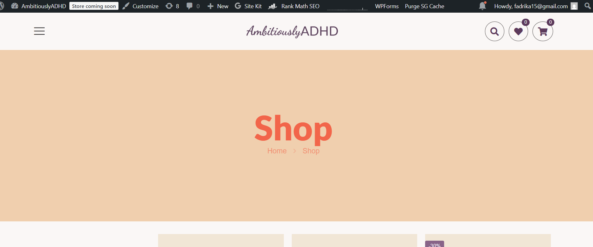
Task: Click the Home breadcrumb link
Action: (x=277, y=151)
